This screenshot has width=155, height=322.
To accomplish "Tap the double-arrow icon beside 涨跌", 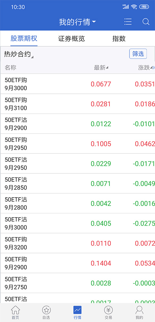I will (154, 68).
